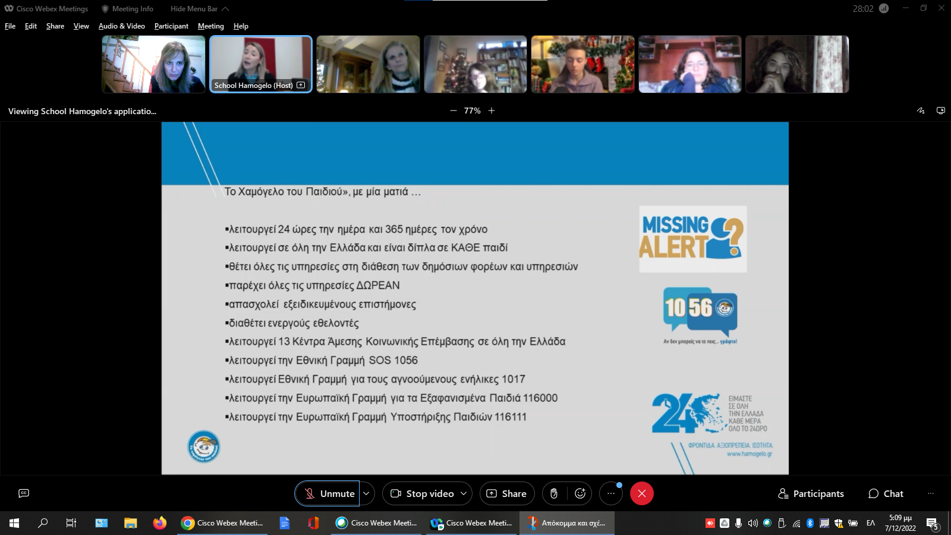Expand audio options arrow next to Unmute
Screen dimensions: 951x535
pyautogui.click(x=367, y=493)
